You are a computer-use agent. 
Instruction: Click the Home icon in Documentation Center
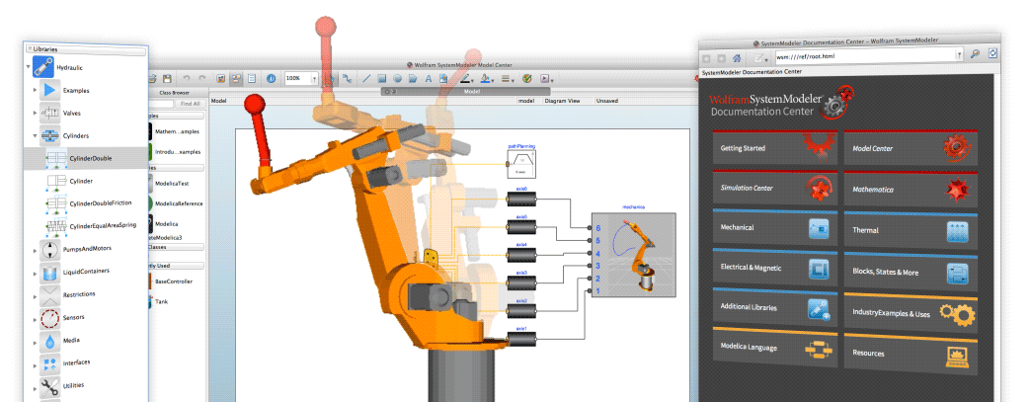(x=738, y=58)
